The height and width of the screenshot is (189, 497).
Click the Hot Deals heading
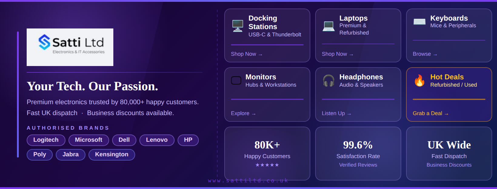[447, 77]
